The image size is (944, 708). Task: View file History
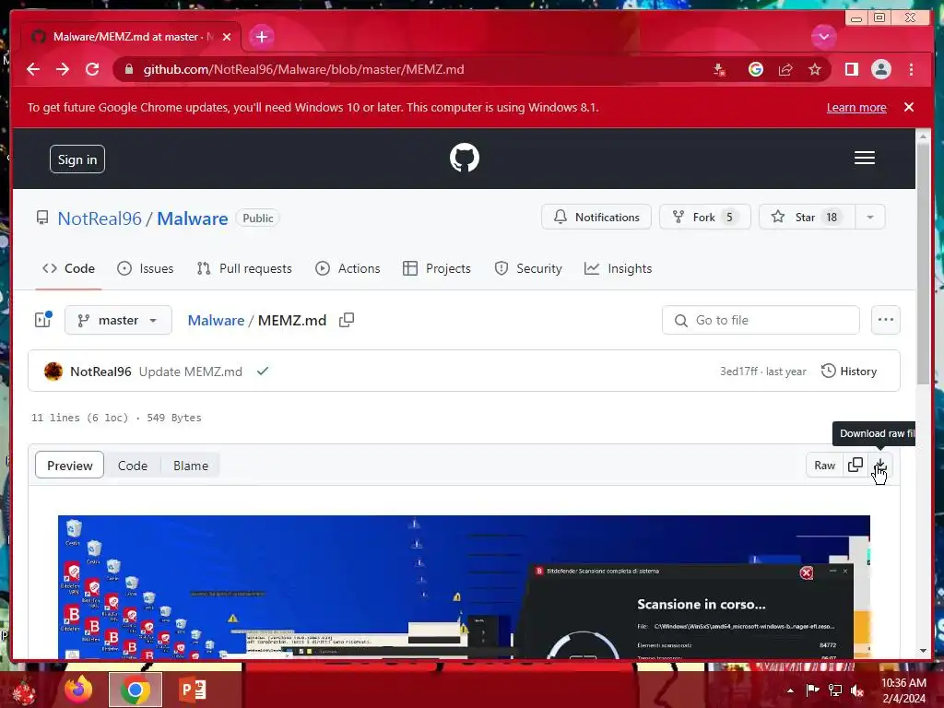coord(849,371)
